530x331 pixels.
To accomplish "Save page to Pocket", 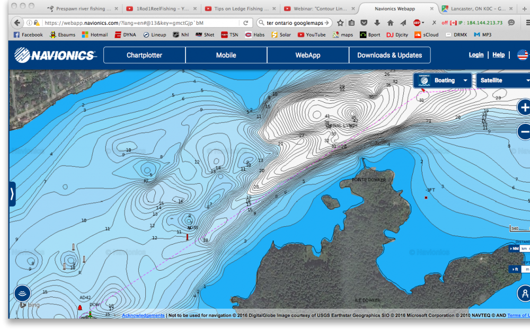I will (364, 23).
